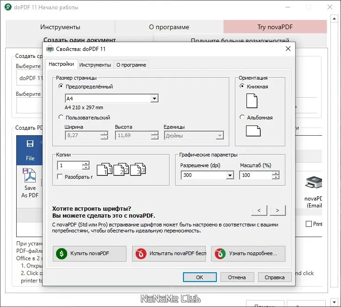This screenshot has height=307, width=341.
Task: Open the Try novaPDF tab in main window
Action: (275, 27)
